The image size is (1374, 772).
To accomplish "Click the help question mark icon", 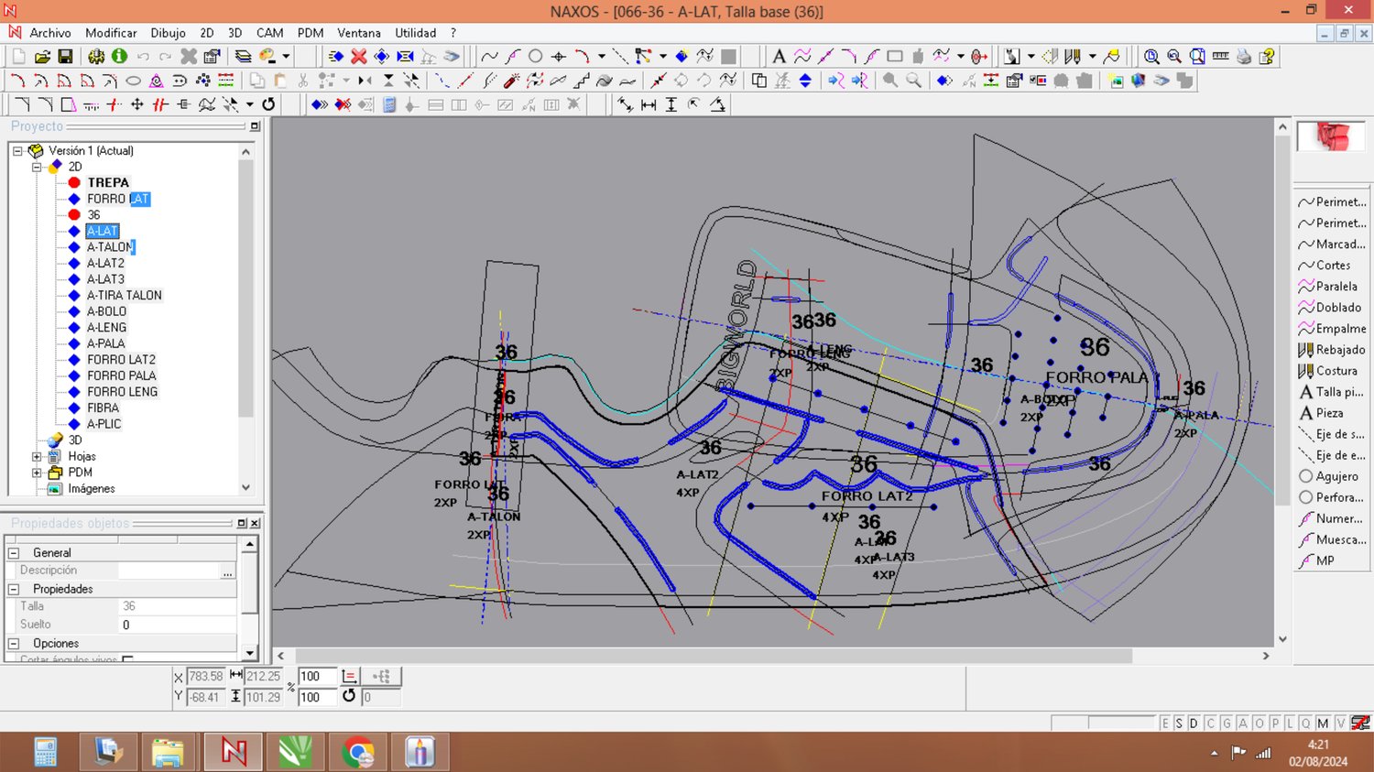I will tap(1267, 57).
